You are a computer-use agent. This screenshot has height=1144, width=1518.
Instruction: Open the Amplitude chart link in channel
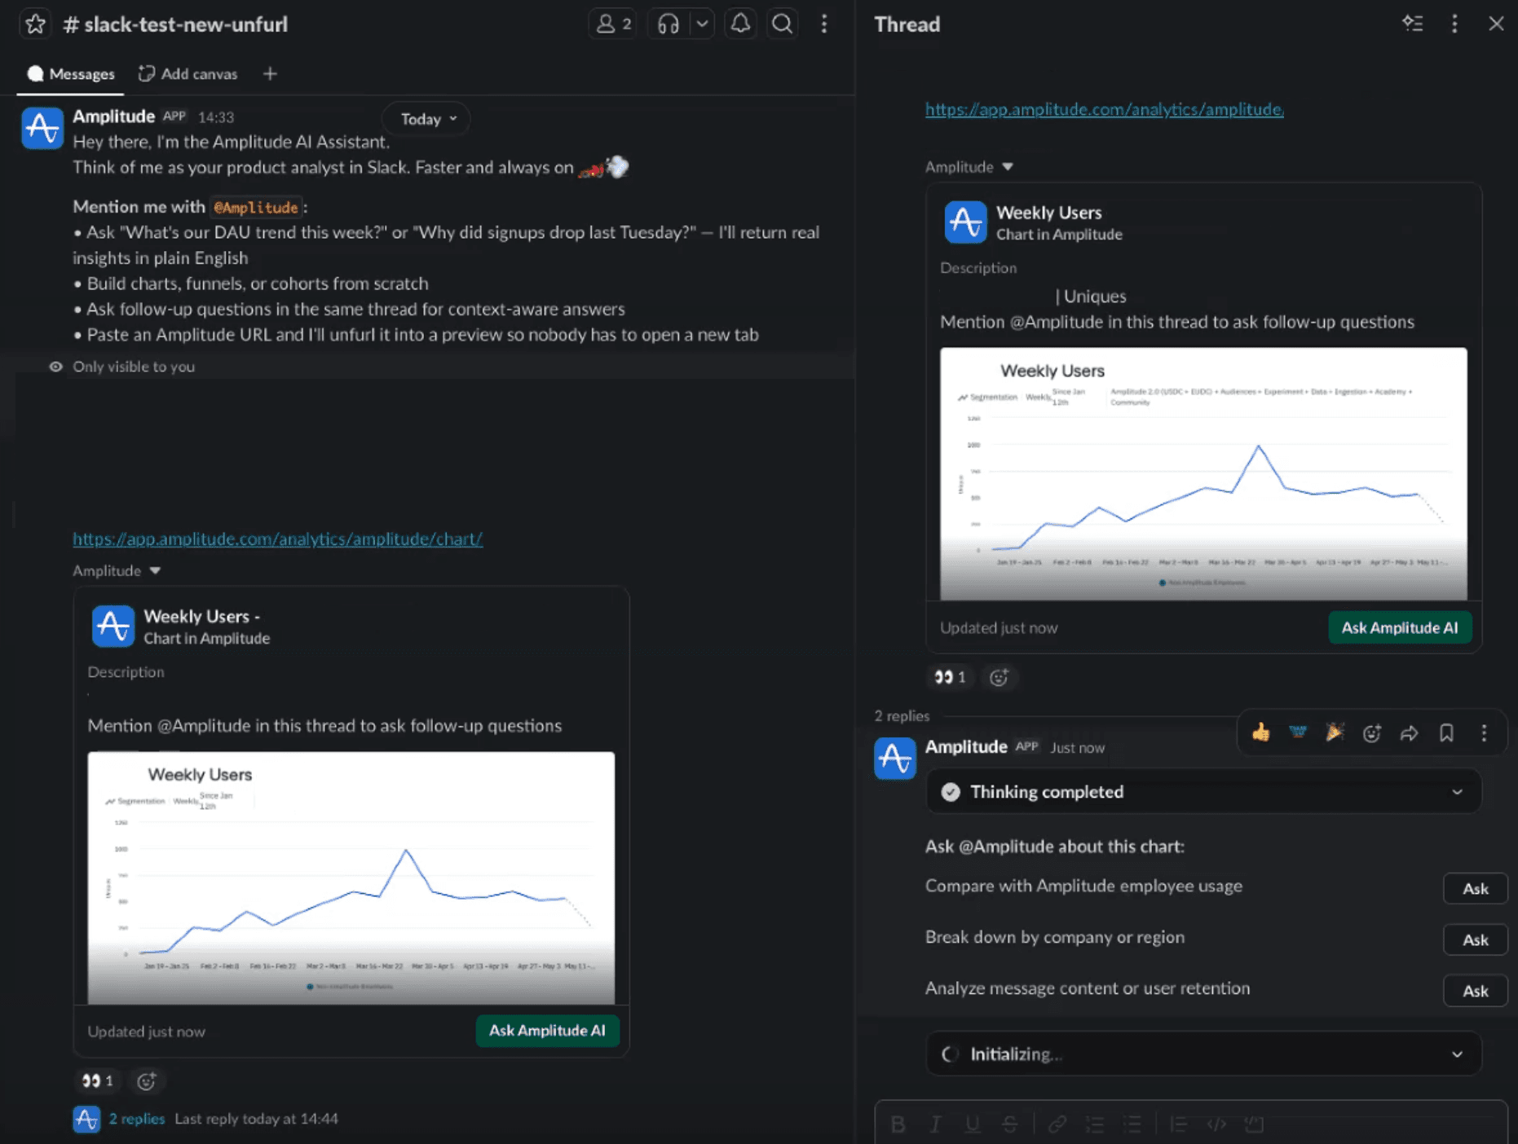[277, 539]
